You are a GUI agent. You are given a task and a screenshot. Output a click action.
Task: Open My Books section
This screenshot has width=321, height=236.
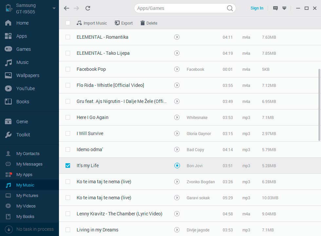pyautogui.click(x=29, y=216)
